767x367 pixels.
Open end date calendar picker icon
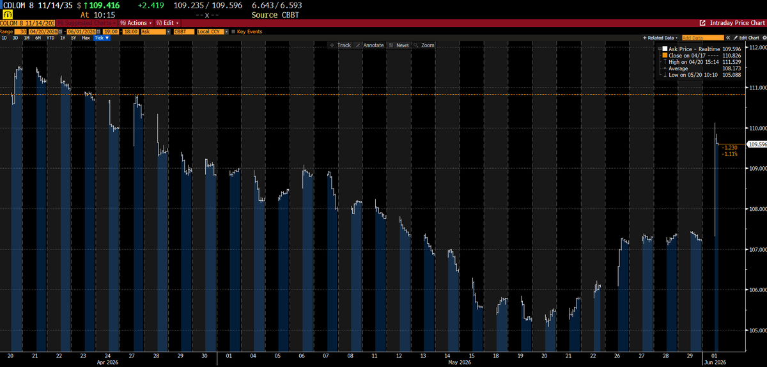click(x=98, y=31)
